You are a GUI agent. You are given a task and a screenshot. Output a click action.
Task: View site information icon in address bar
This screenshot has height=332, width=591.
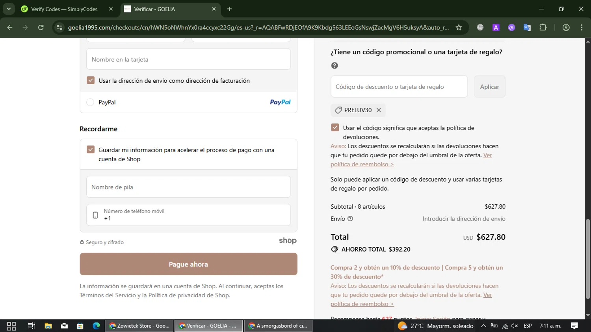pyautogui.click(x=59, y=28)
